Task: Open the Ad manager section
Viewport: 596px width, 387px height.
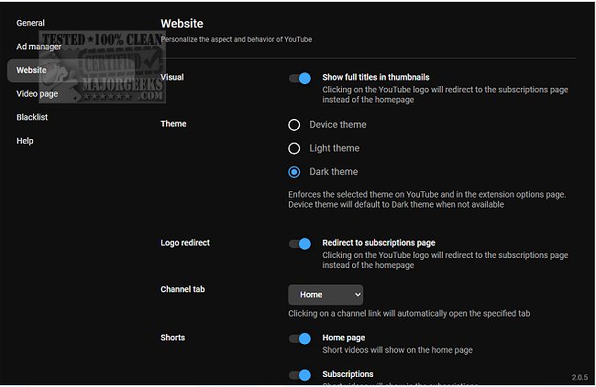Action: pos(39,47)
